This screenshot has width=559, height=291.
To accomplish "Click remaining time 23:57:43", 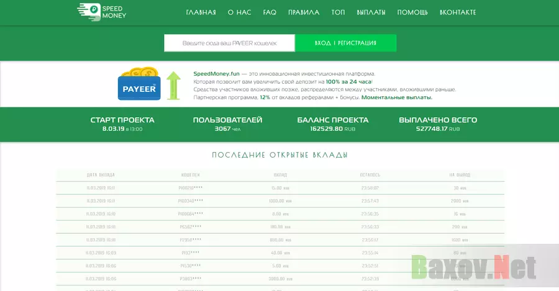I will 370,201.
